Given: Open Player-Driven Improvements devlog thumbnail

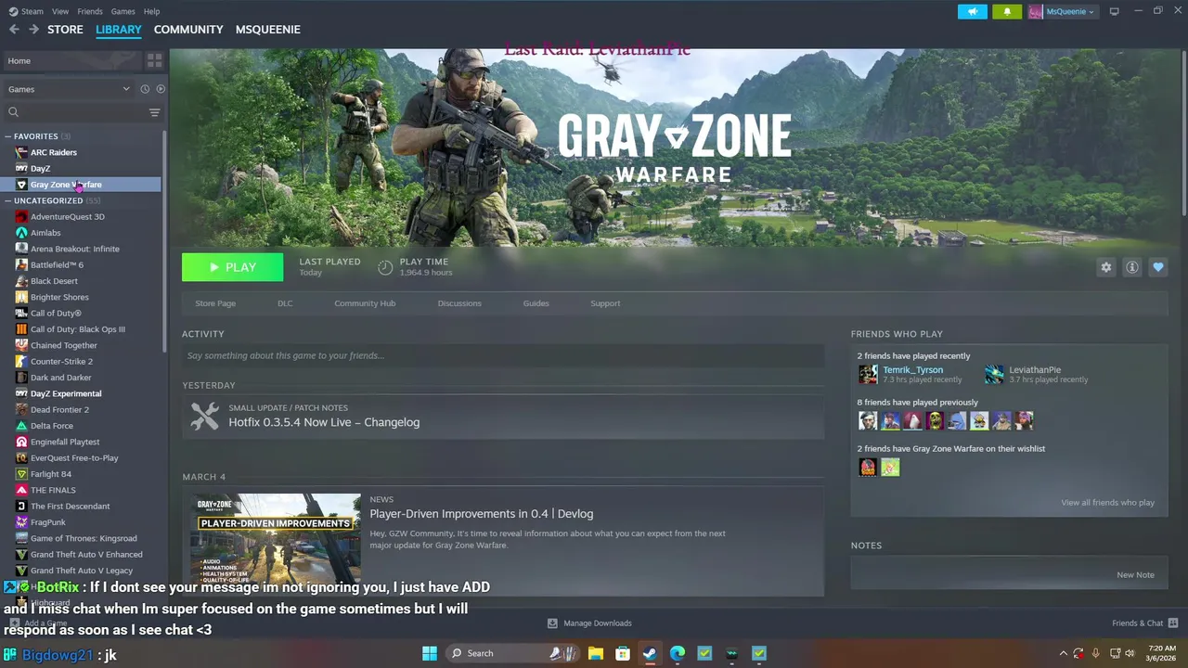Looking at the screenshot, I should coord(276,540).
